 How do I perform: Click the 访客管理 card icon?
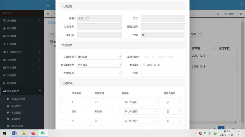pos(4,67)
